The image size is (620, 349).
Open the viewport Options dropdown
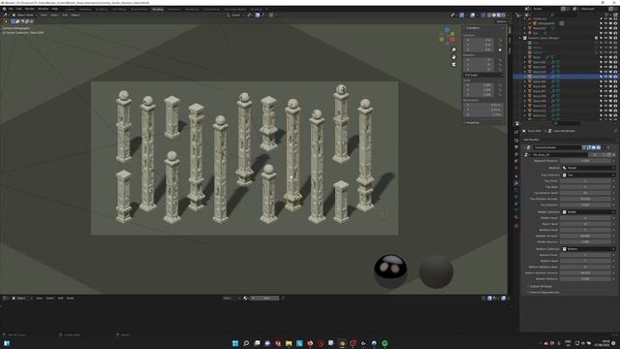tap(502, 21)
